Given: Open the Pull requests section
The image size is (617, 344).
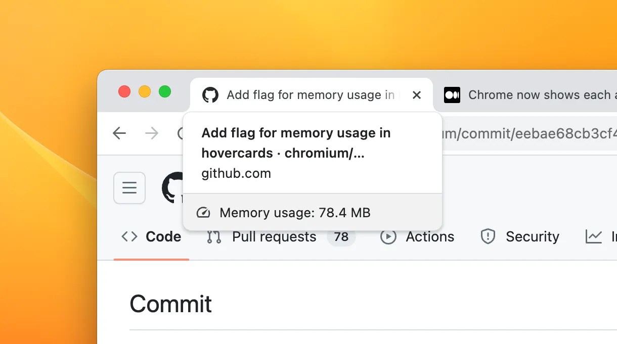Looking at the screenshot, I should 274,236.
